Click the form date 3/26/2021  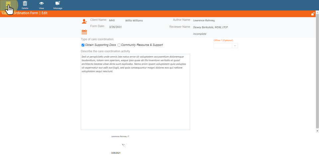[x=115, y=27]
